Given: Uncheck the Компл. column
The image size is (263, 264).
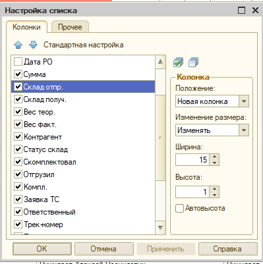Looking at the screenshot, I should (18, 187).
